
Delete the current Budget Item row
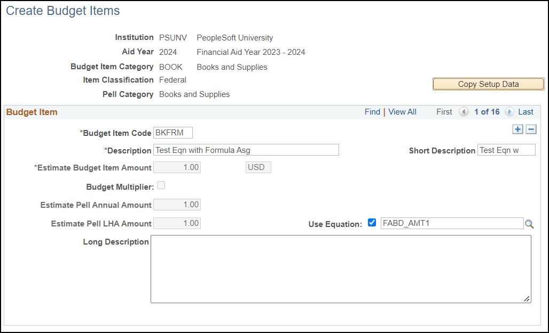pyautogui.click(x=531, y=129)
